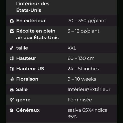Select the En extérieur label
Viewport: 123px width, 123px height.
pos(31,21)
